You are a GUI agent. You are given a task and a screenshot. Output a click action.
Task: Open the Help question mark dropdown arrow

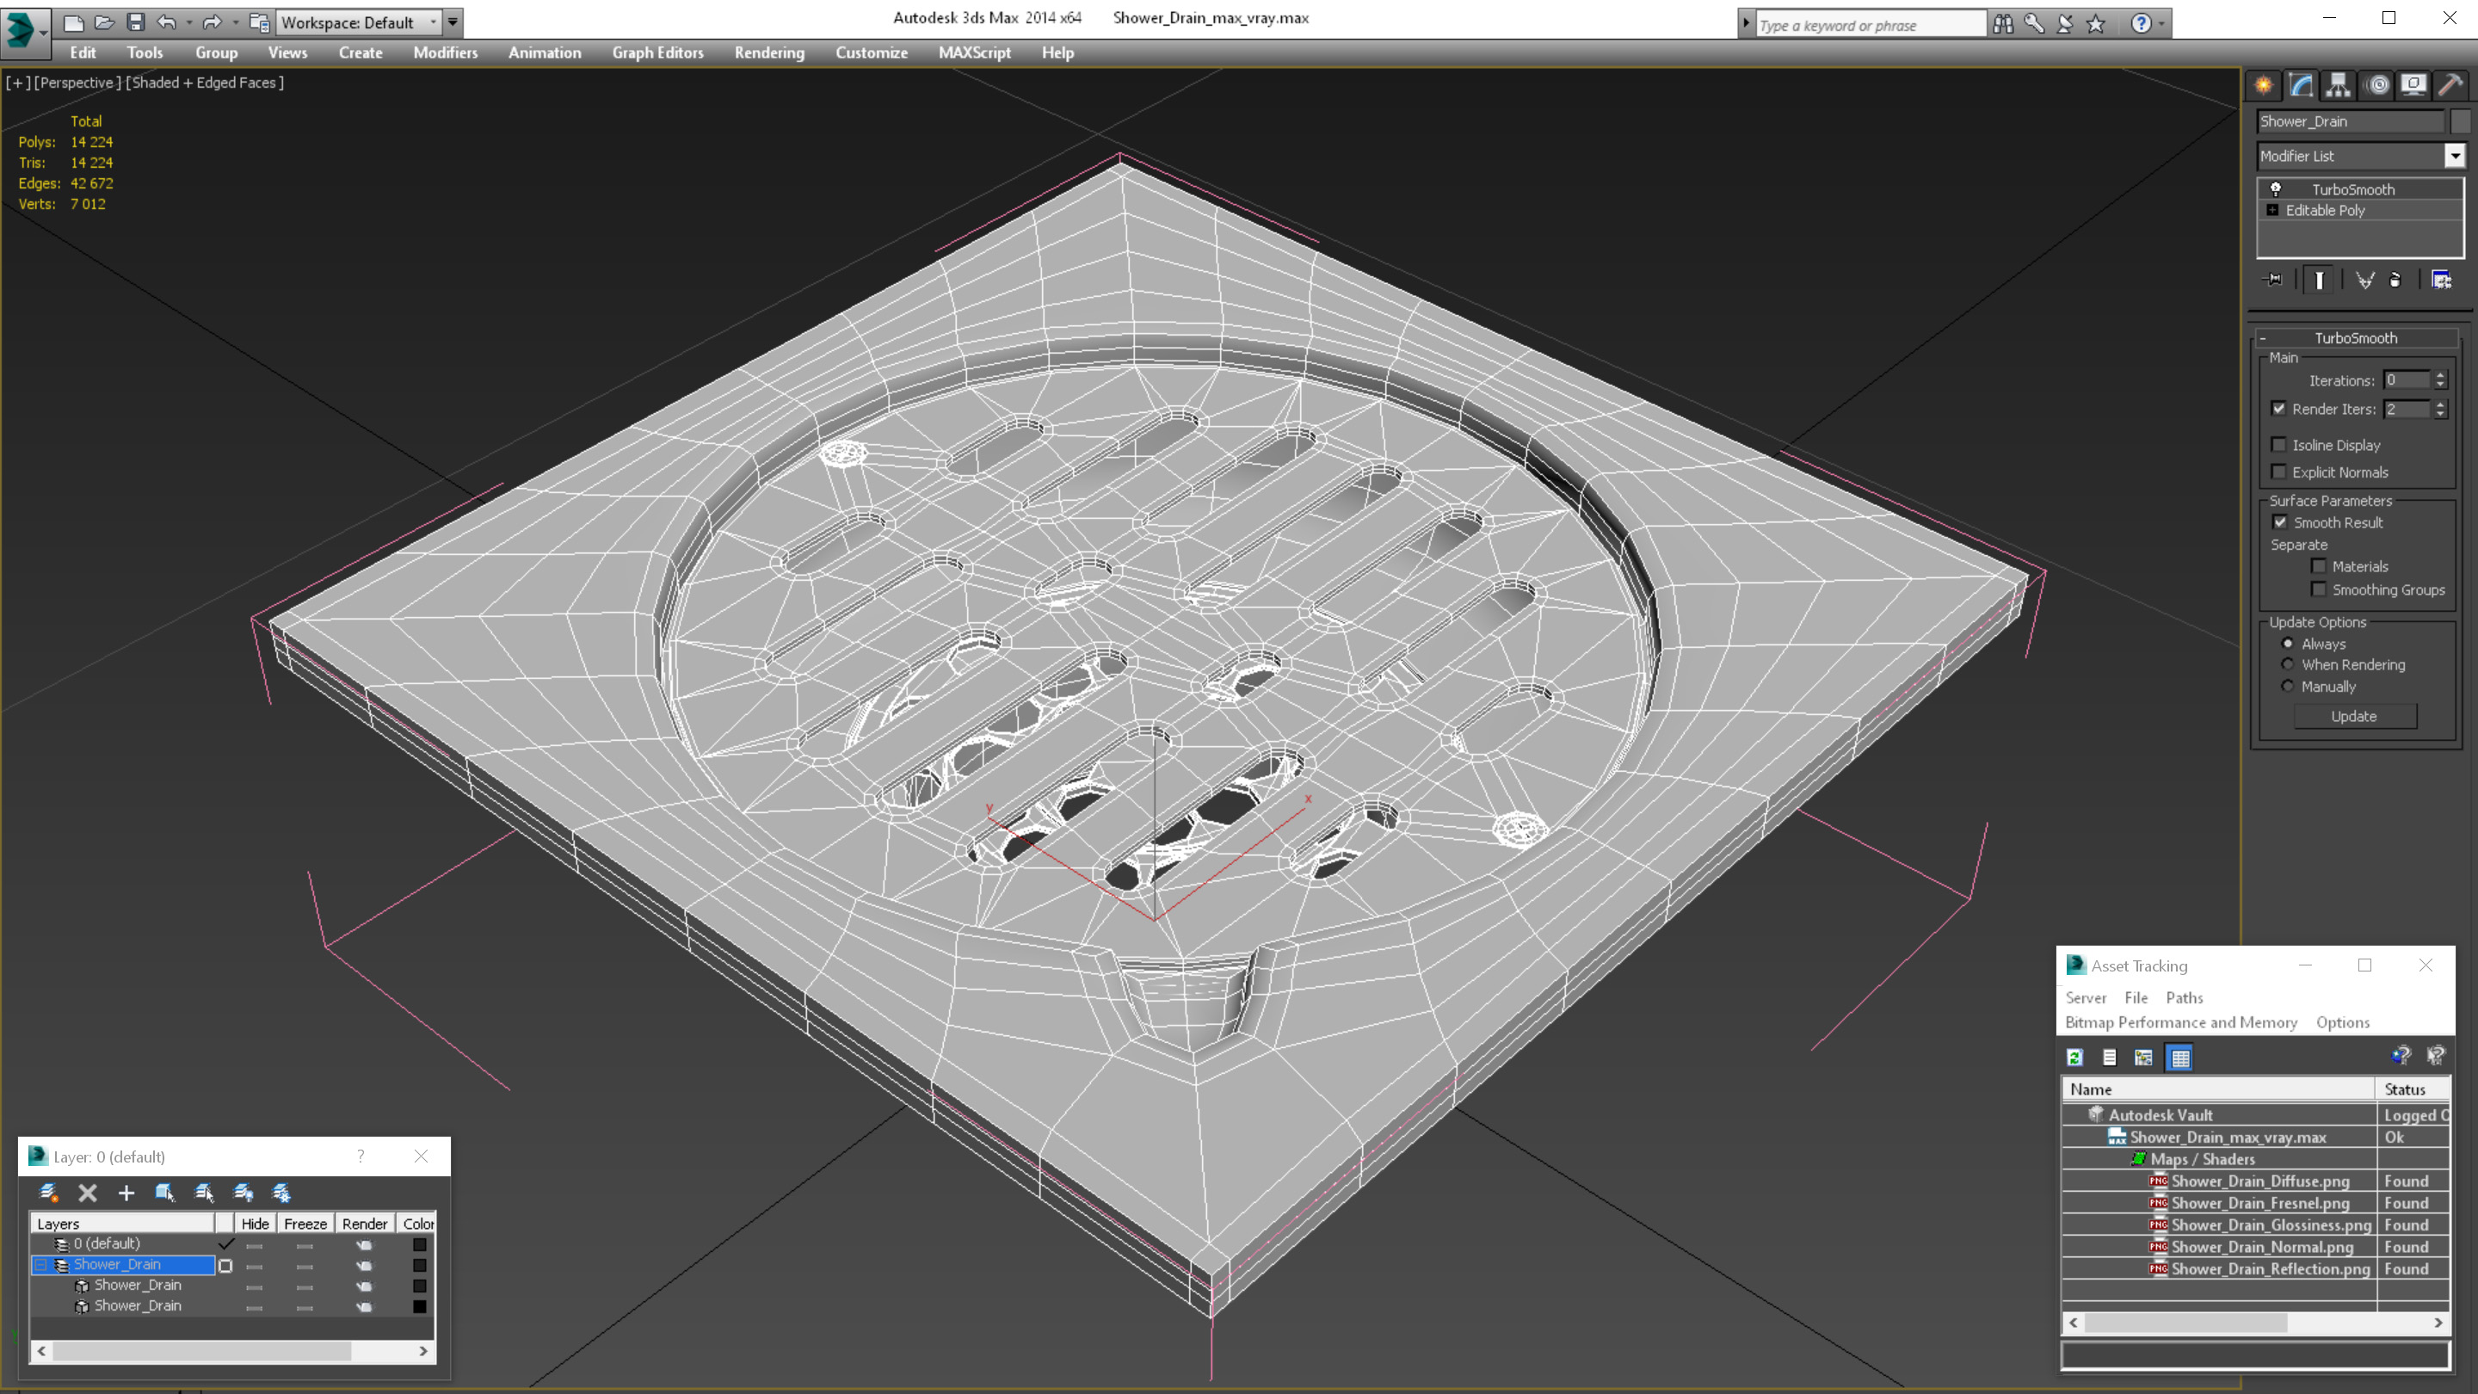(x=2161, y=23)
